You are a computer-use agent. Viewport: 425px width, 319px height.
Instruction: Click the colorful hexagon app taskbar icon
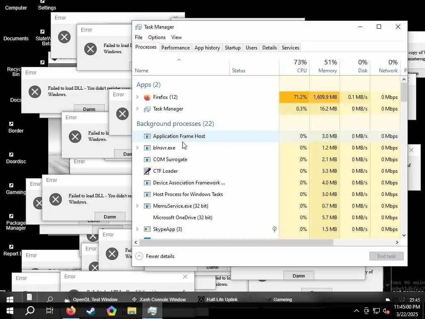point(111,311)
